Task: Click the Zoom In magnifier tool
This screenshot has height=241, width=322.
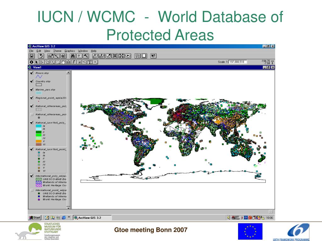Action: pyautogui.click(x=53, y=62)
